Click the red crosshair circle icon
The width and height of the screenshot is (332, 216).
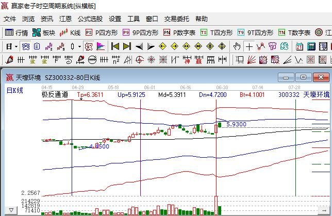point(140,60)
